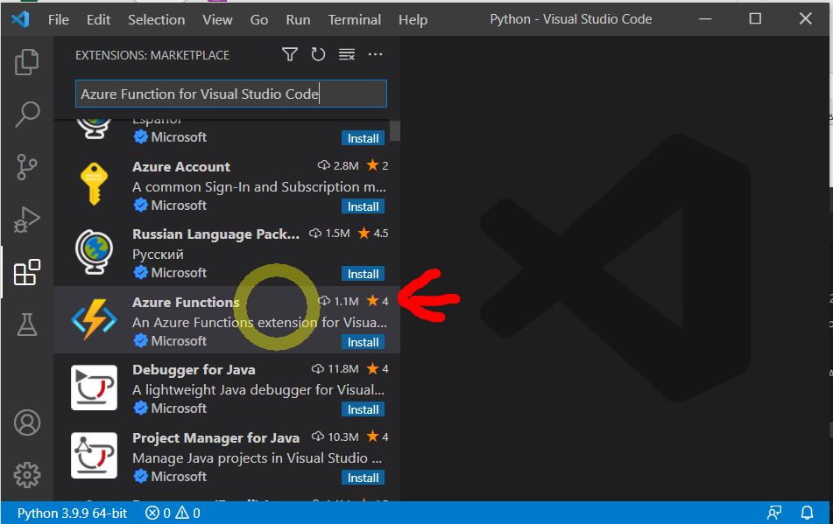The image size is (833, 524).
Task: Open the Run menu
Action: point(298,19)
